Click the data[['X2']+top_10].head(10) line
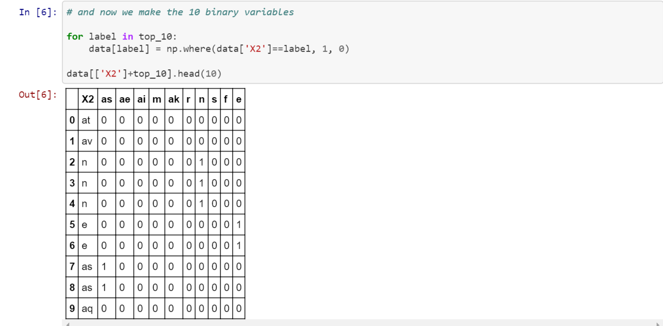Viewport: 663px width, 326px height. click(x=144, y=74)
